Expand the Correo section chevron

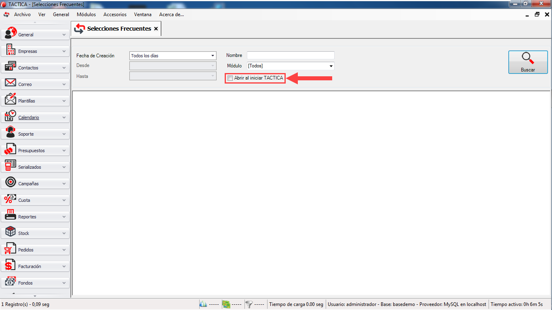click(x=64, y=84)
